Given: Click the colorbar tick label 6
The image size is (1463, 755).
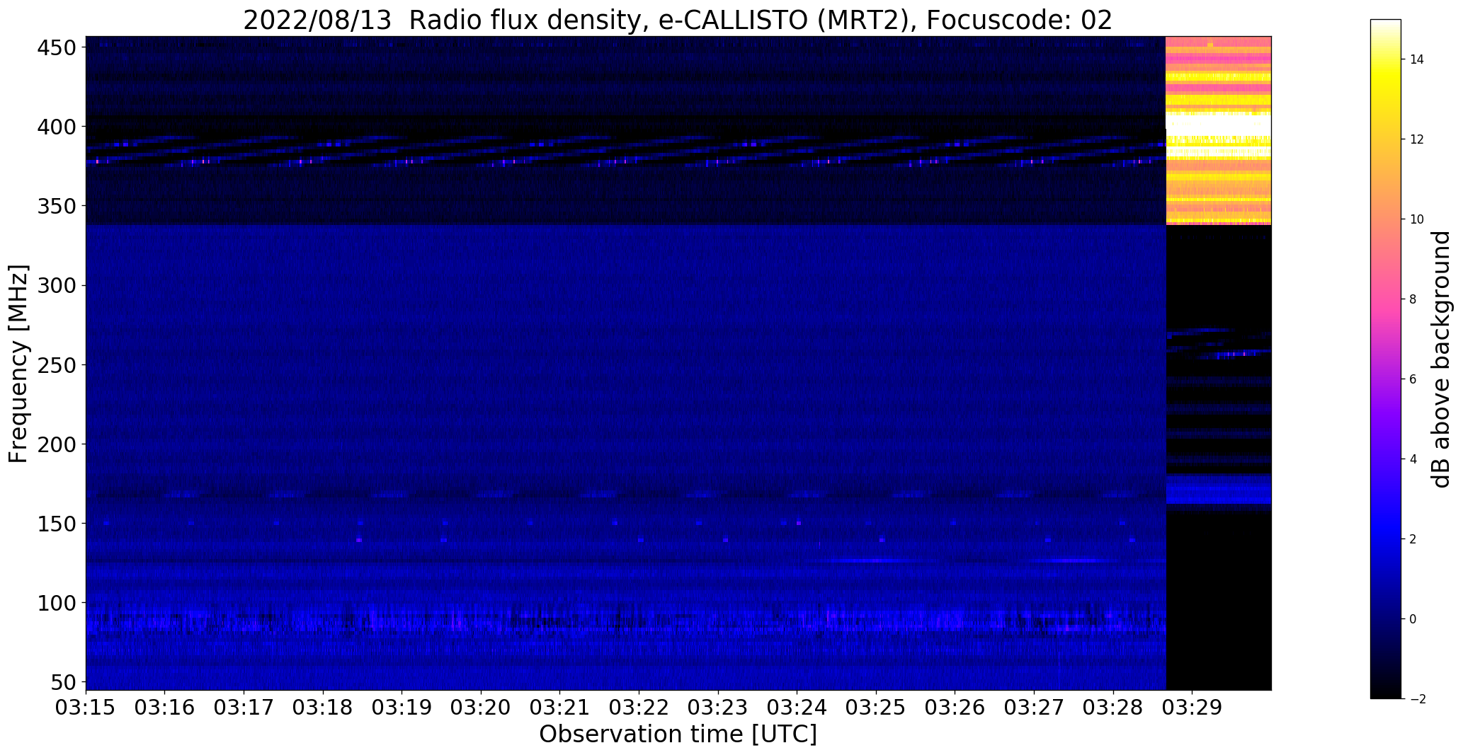Looking at the screenshot, I should [x=1413, y=379].
